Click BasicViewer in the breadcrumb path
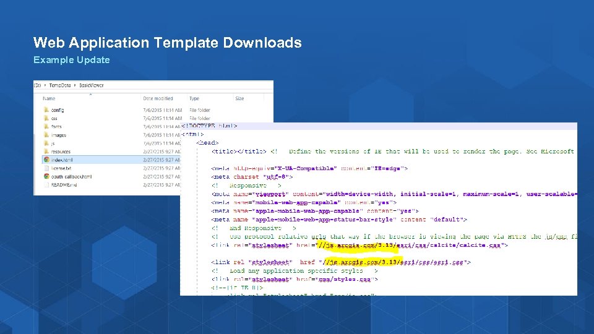Image resolution: width=594 pixels, height=334 pixels. tap(92, 85)
